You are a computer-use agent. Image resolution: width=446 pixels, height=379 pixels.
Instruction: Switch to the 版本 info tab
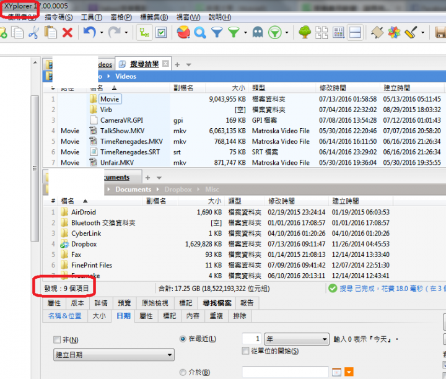click(77, 303)
